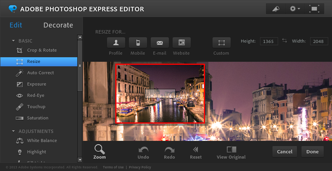Select the Red-Eye eye icon
Screen dimensions: 332x171
click(x=20, y=95)
